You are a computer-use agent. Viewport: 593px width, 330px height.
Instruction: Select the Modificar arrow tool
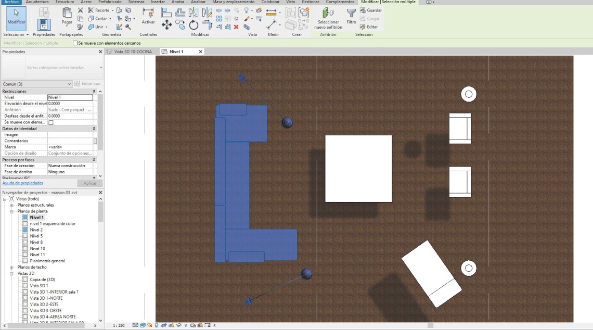pyautogui.click(x=16, y=17)
